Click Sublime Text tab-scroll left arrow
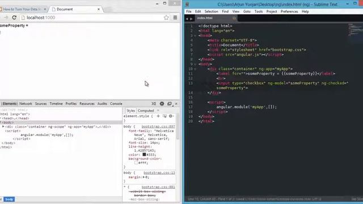 click(187, 19)
